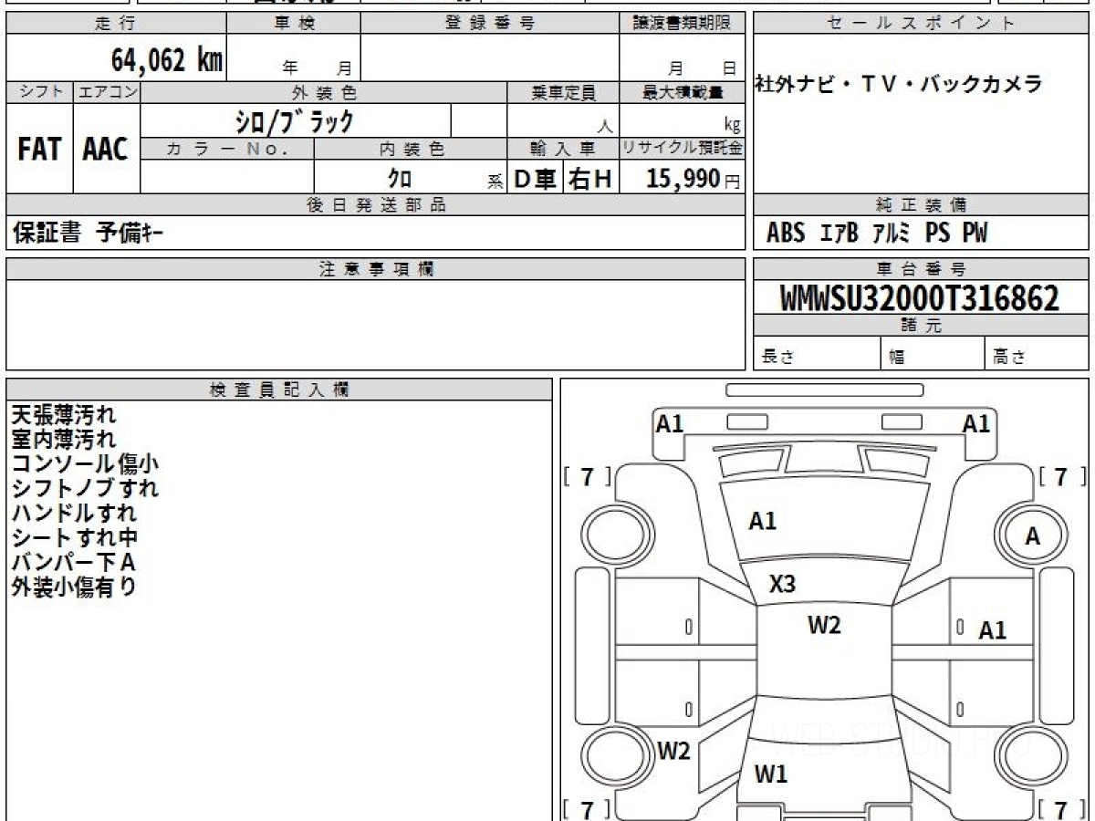Select the "セールスポイント" heading

coord(921,24)
